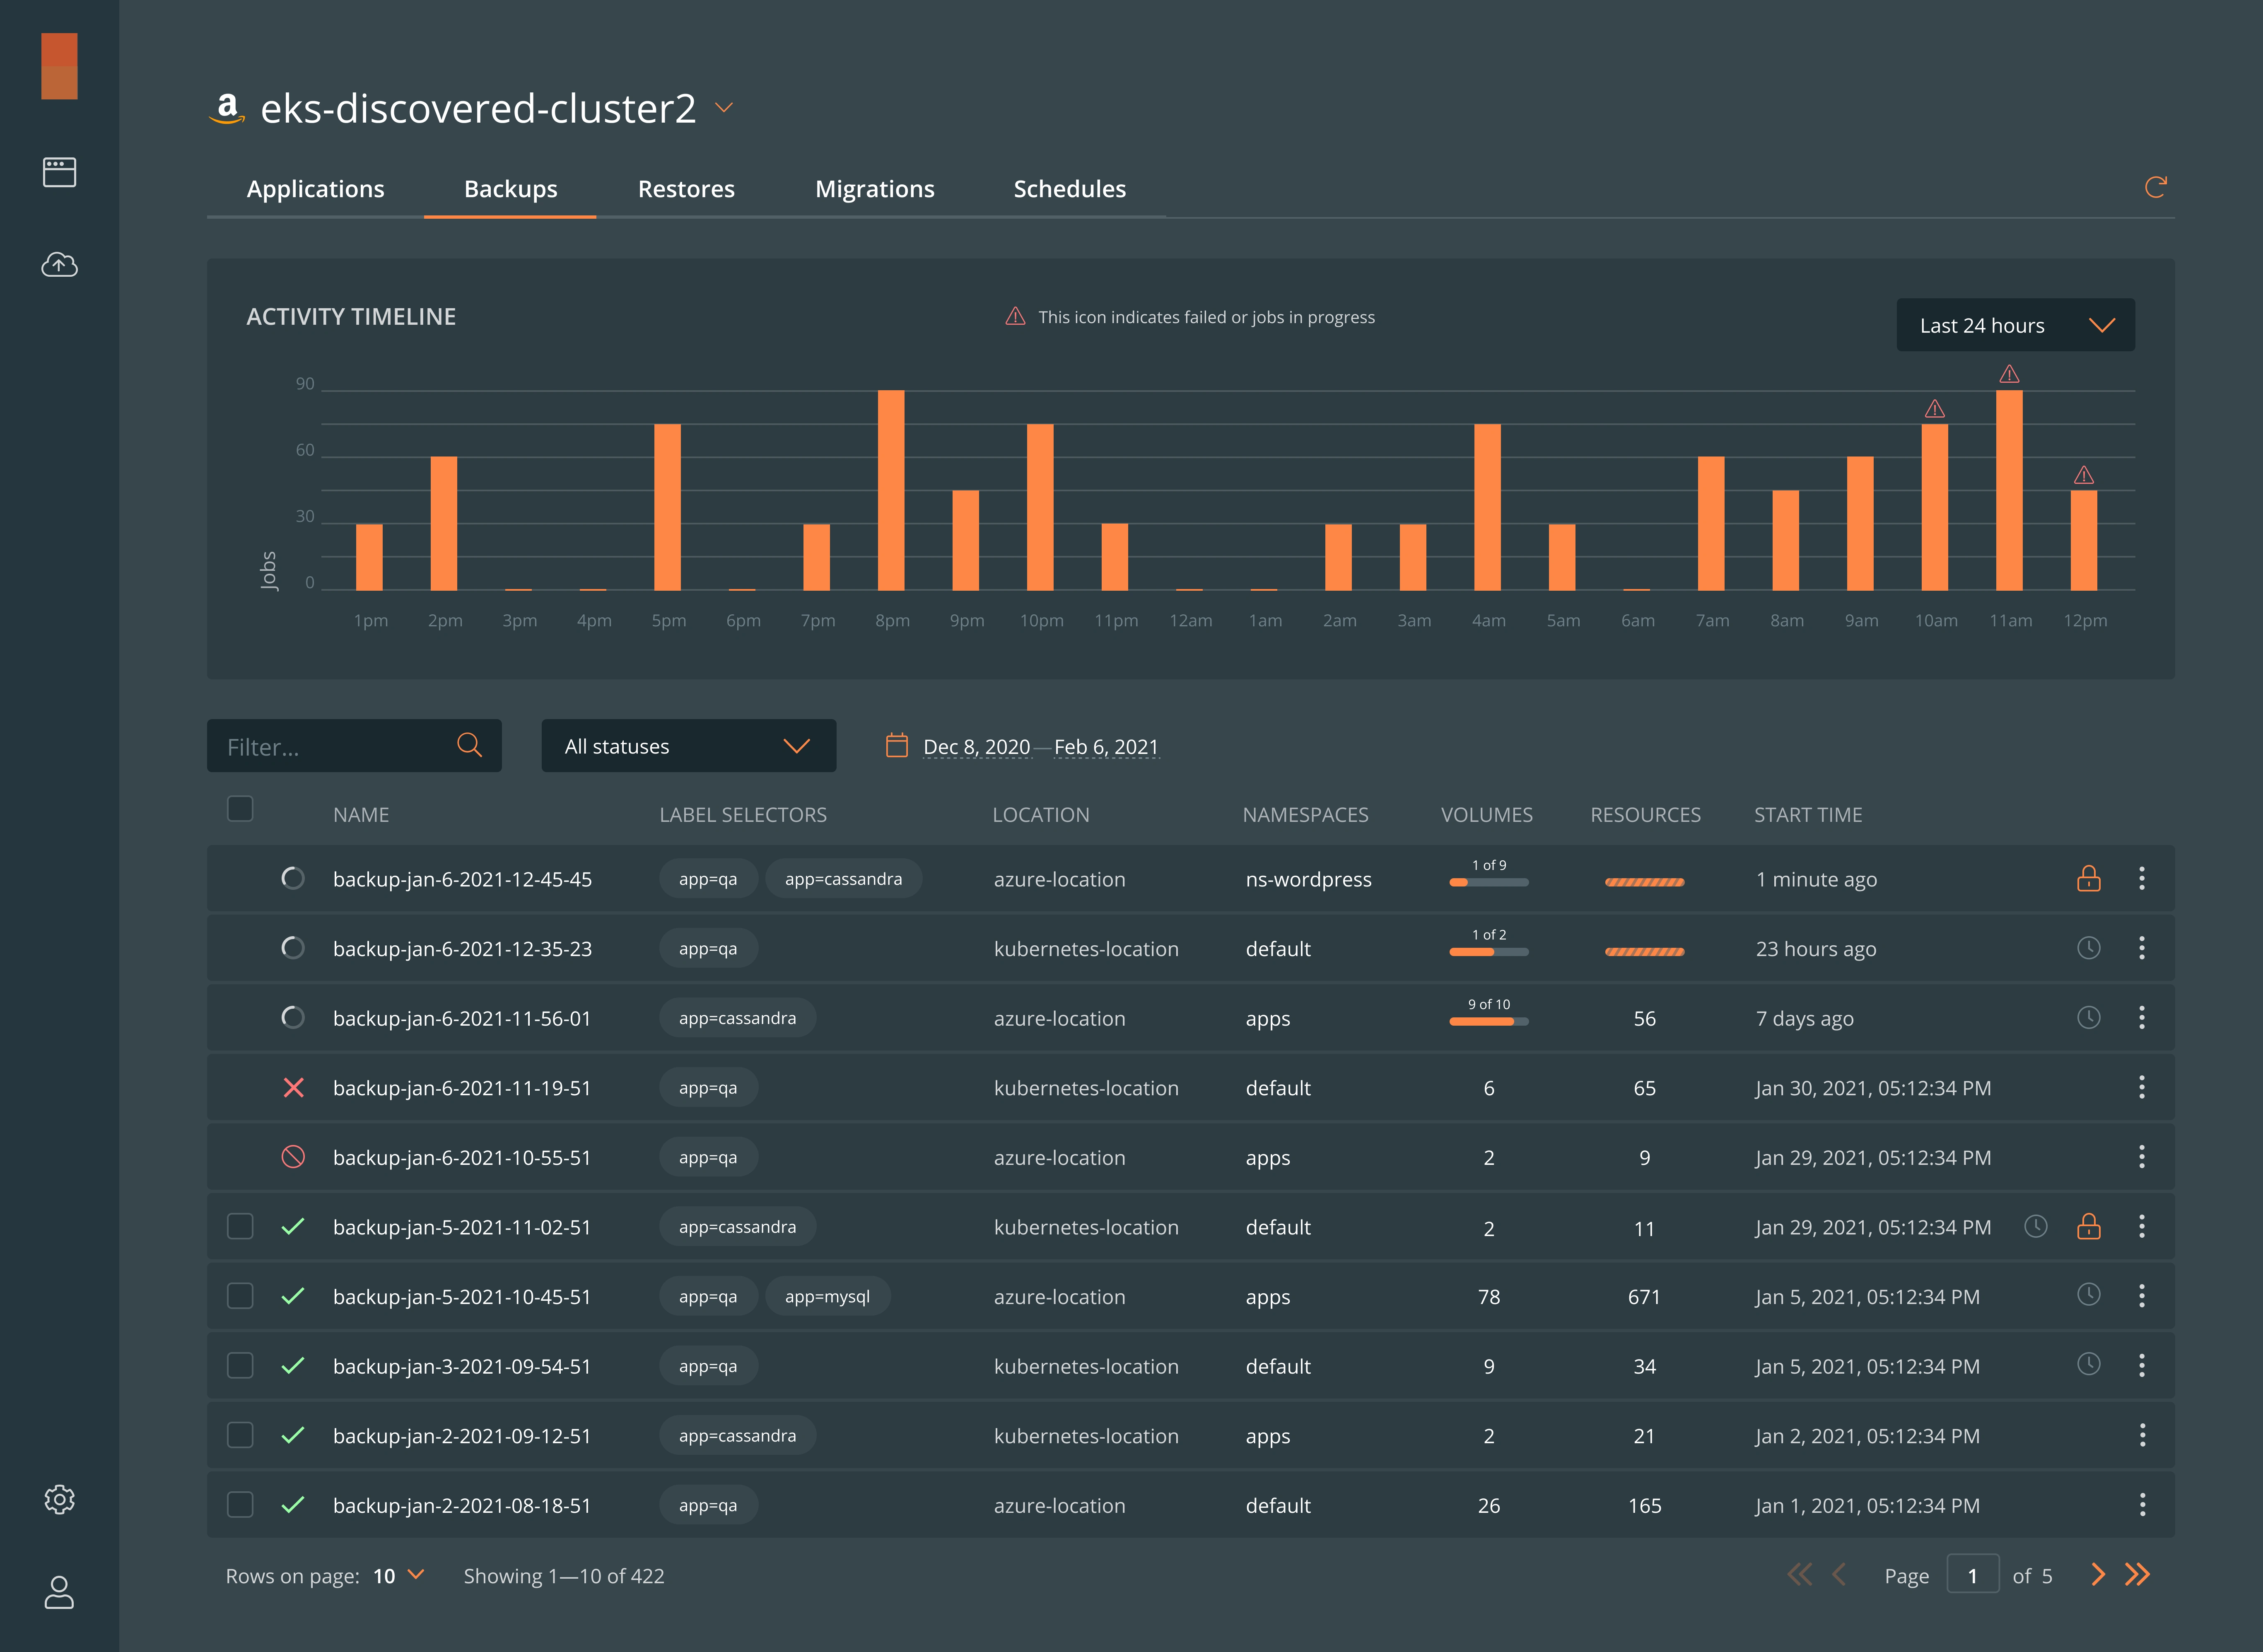Screen dimensions: 2263x1652
Task: Select checkbox for backup-jan-5-2021-11-02-51
Action: (x=240, y=1226)
